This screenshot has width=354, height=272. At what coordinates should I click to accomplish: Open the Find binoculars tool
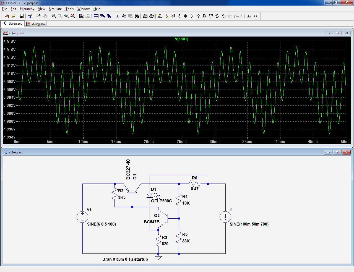coord(137,16)
